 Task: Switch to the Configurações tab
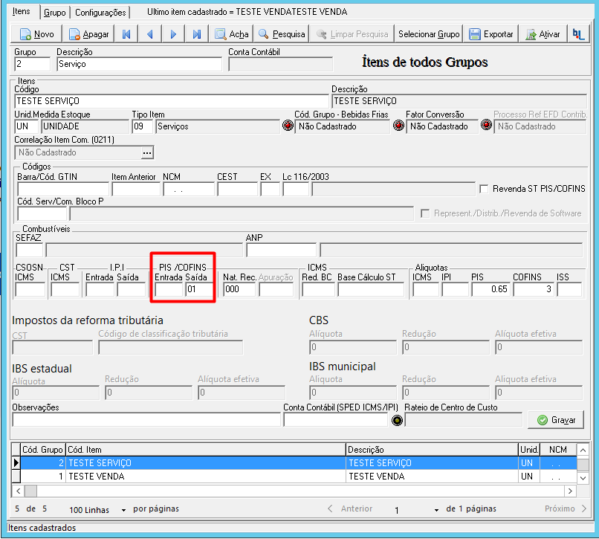[100, 12]
